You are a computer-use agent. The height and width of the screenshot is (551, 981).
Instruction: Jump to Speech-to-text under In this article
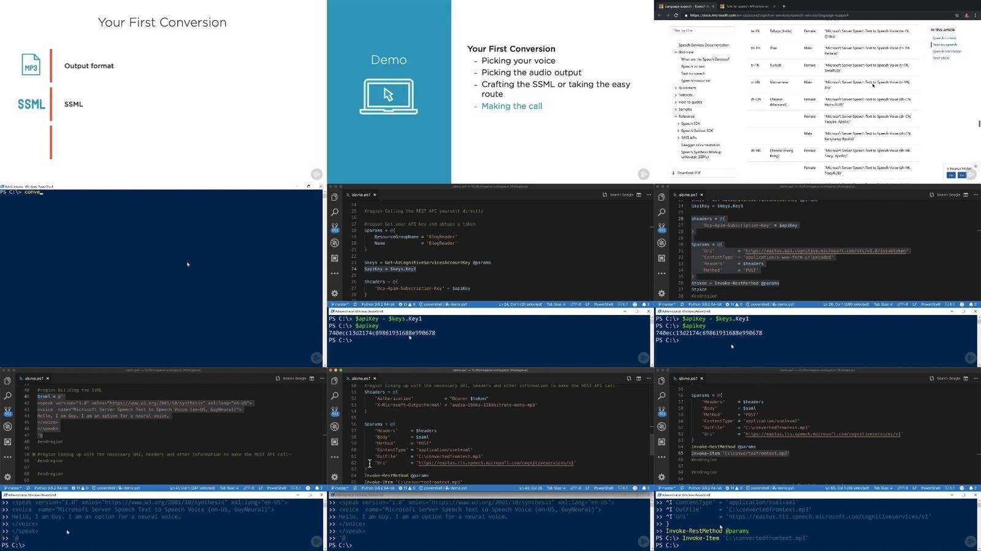click(x=944, y=38)
